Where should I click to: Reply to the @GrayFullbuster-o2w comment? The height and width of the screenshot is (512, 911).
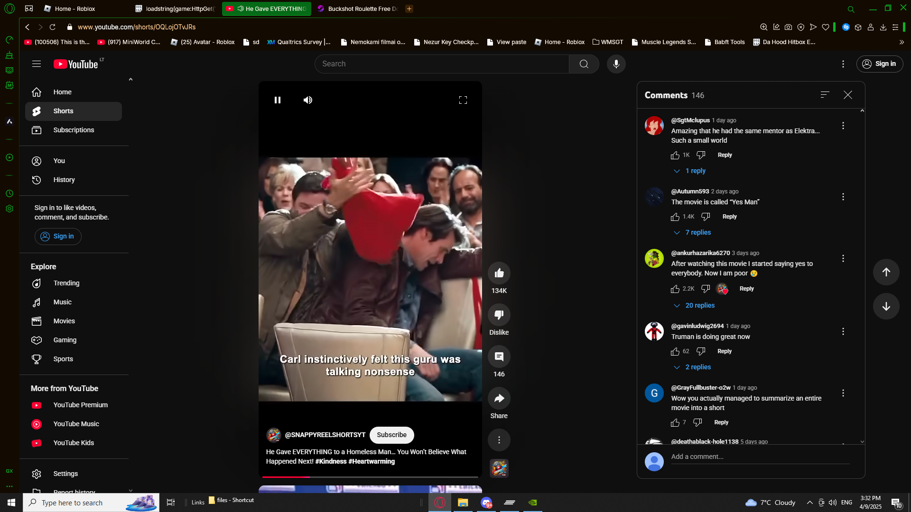point(721,423)
